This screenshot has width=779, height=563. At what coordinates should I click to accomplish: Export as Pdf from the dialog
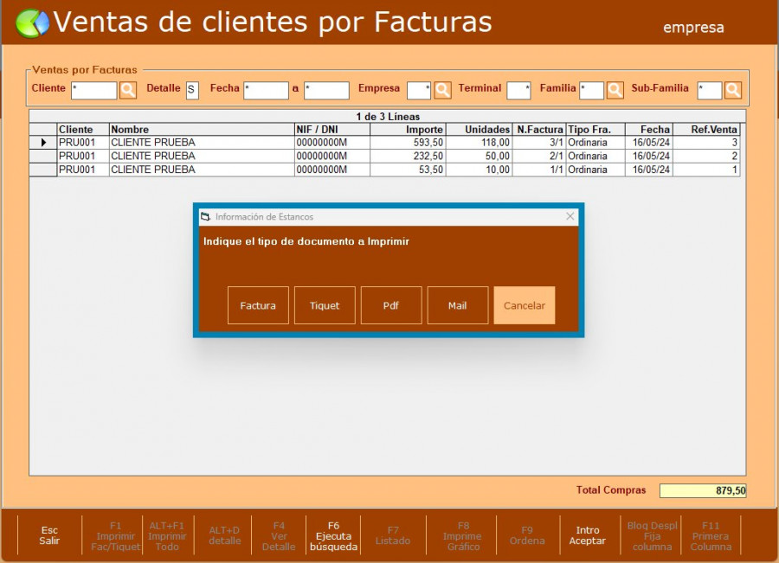[x=391, y=305]
